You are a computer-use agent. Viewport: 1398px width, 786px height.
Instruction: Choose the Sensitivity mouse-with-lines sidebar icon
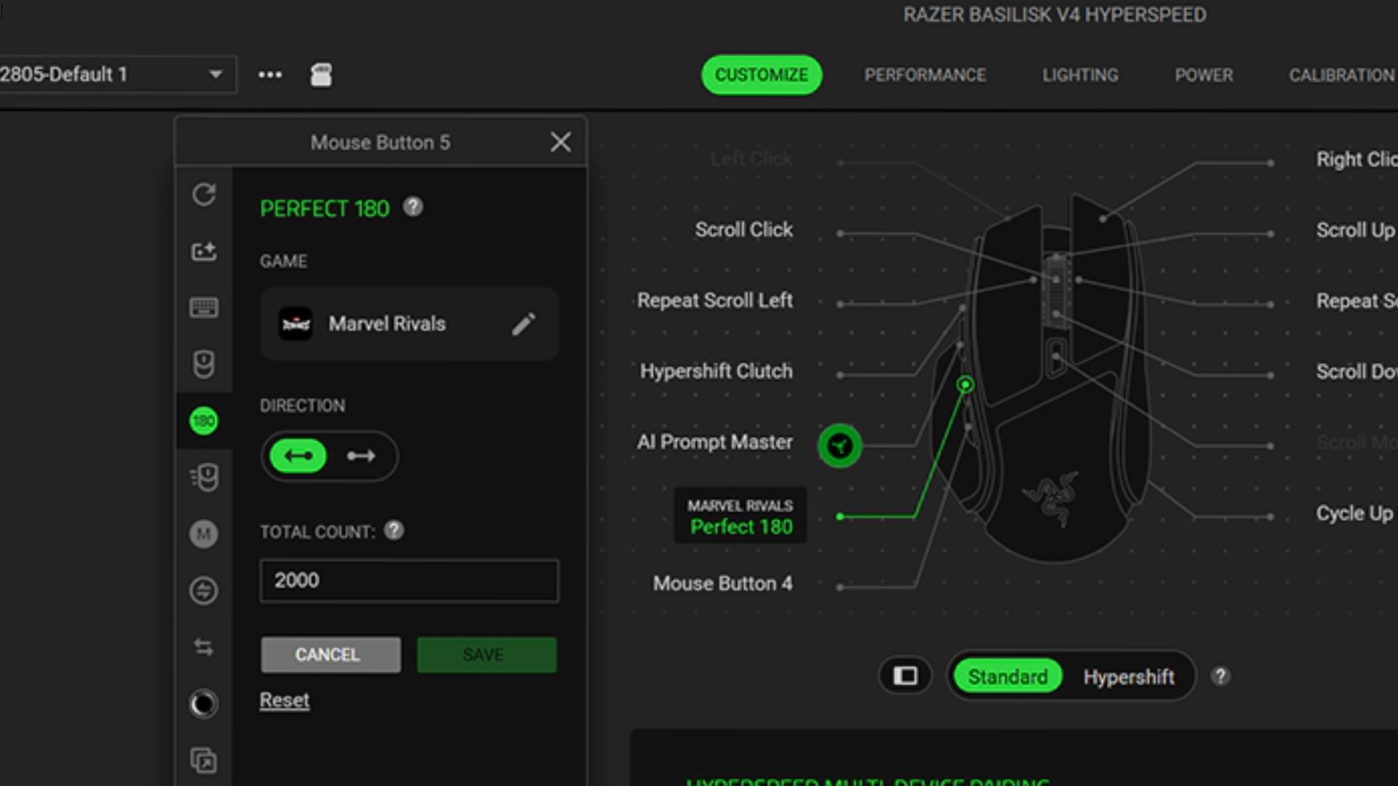coord(204,477)
